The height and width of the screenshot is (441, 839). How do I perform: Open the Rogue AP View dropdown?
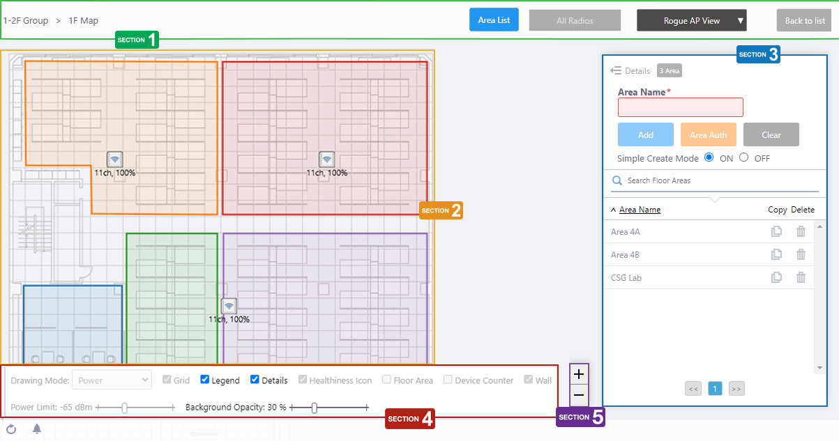coord(691,21)
